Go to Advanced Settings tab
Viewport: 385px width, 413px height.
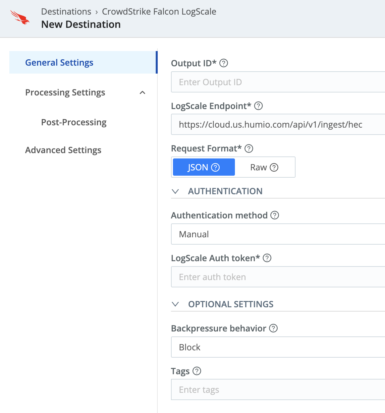pos(63,150)
